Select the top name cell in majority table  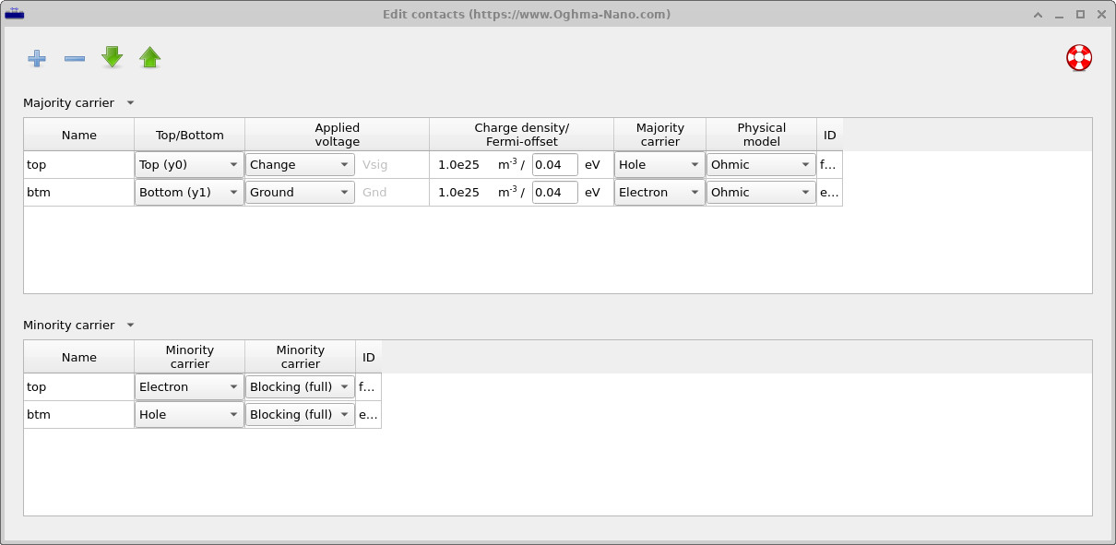(78, 165)
